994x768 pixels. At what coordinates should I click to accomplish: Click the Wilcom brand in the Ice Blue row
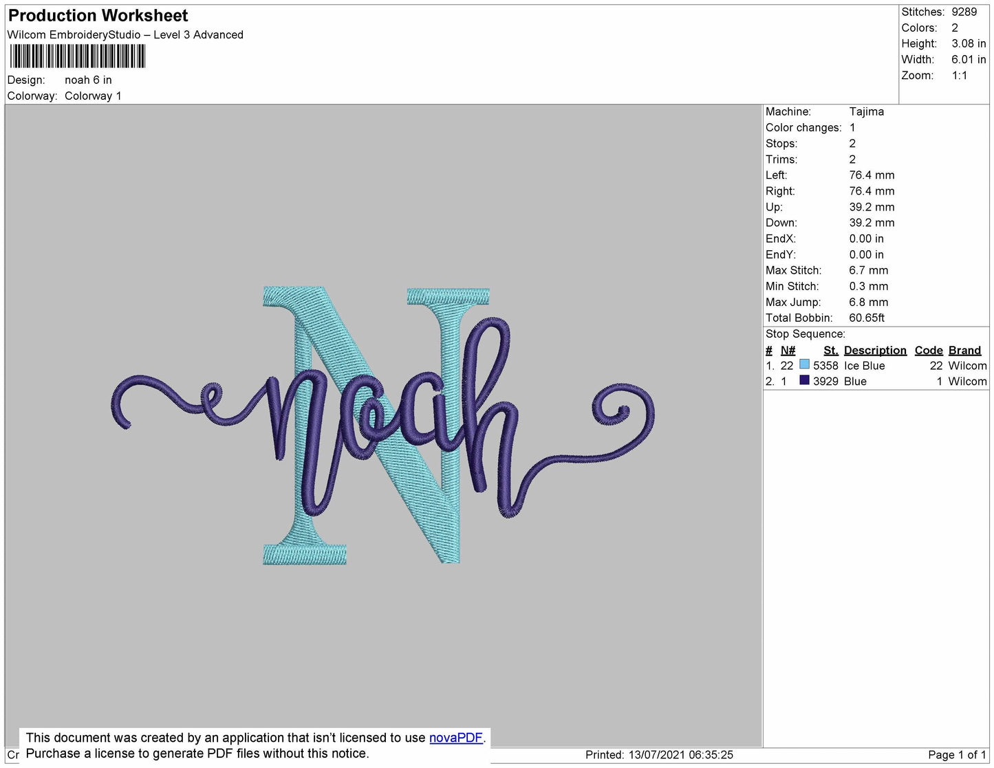[x=967, y=366]
